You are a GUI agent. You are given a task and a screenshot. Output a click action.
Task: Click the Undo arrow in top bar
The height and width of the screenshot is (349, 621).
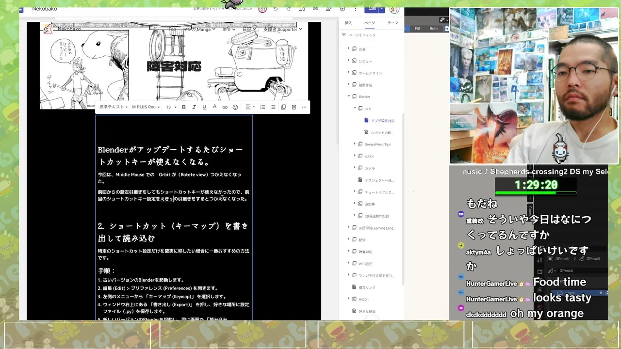click(276, 9)
